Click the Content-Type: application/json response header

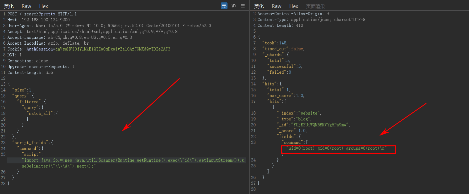click(x=311, y=19)
